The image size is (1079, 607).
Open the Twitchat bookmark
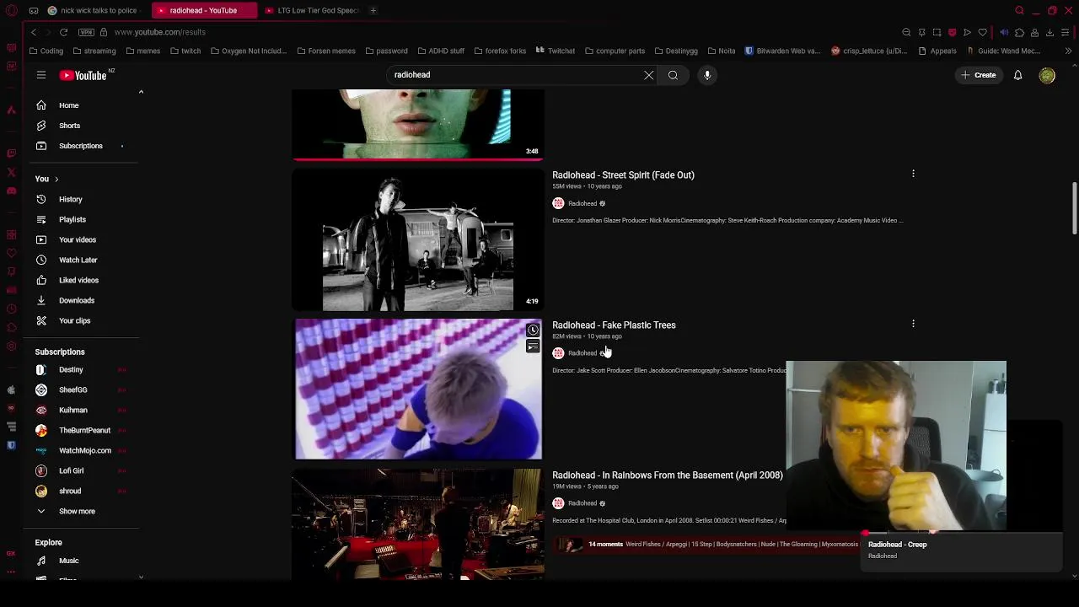point(556,51)
